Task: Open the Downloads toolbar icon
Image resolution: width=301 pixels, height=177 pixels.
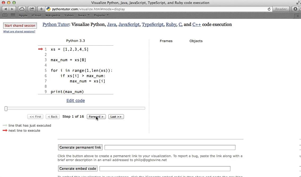Action: click(x=295, y=9)
